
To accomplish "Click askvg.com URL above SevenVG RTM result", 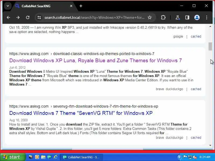I will click(x=84, y=106).
